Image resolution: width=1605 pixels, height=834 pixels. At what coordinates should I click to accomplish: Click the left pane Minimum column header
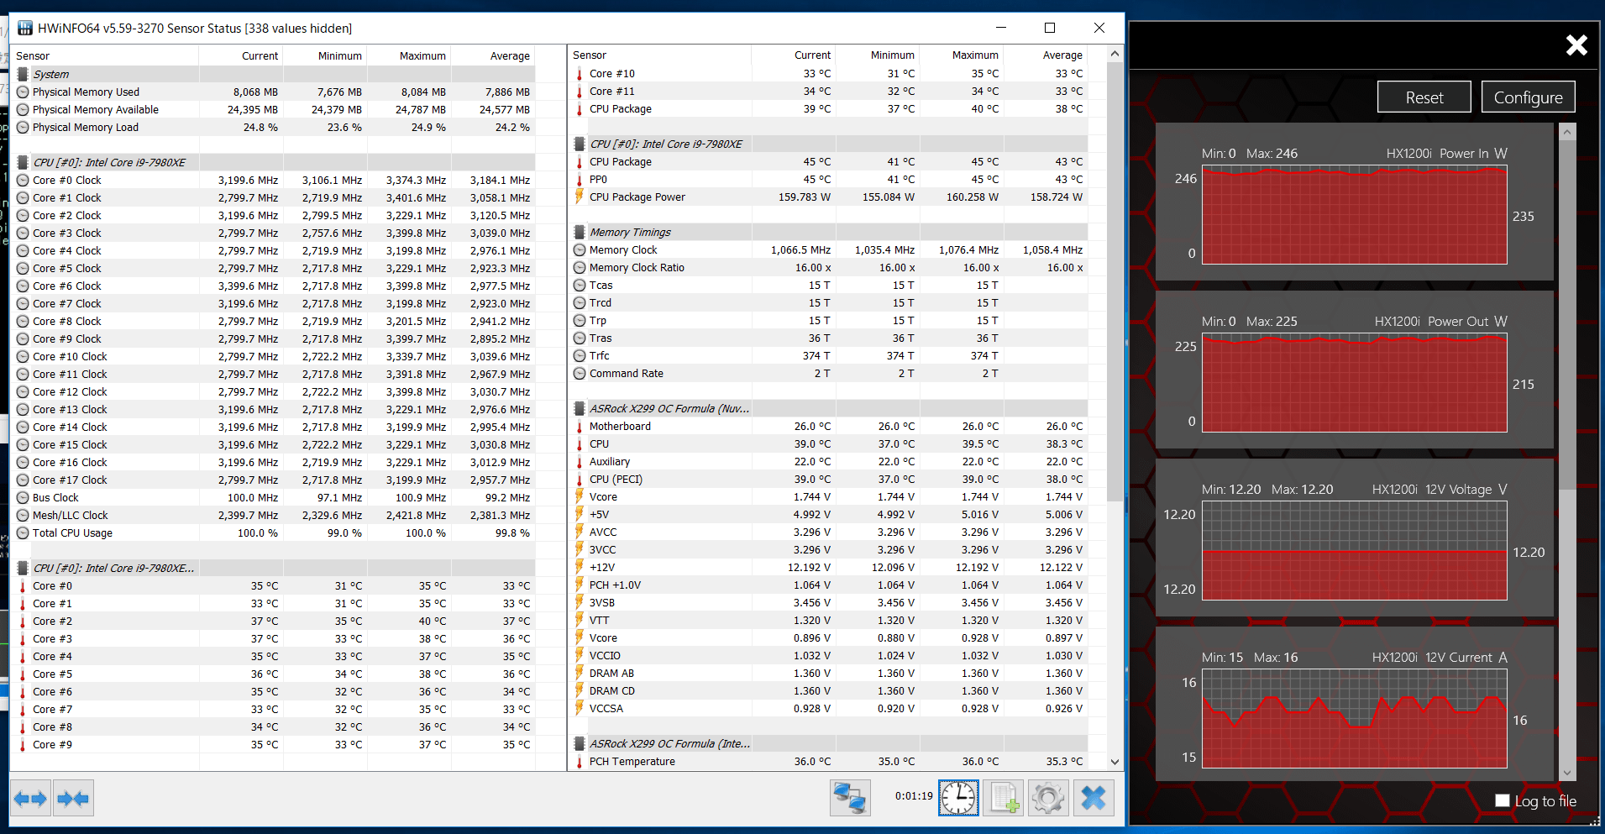(x=339, y=55)
